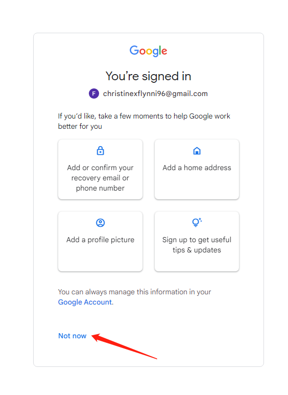Click the 'If you'd like, take a few moments' text

[144, 121]
